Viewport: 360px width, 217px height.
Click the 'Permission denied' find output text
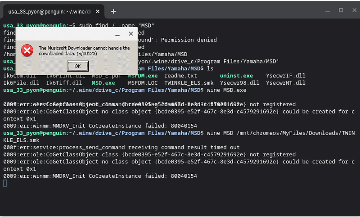click(x=189, y=40)
